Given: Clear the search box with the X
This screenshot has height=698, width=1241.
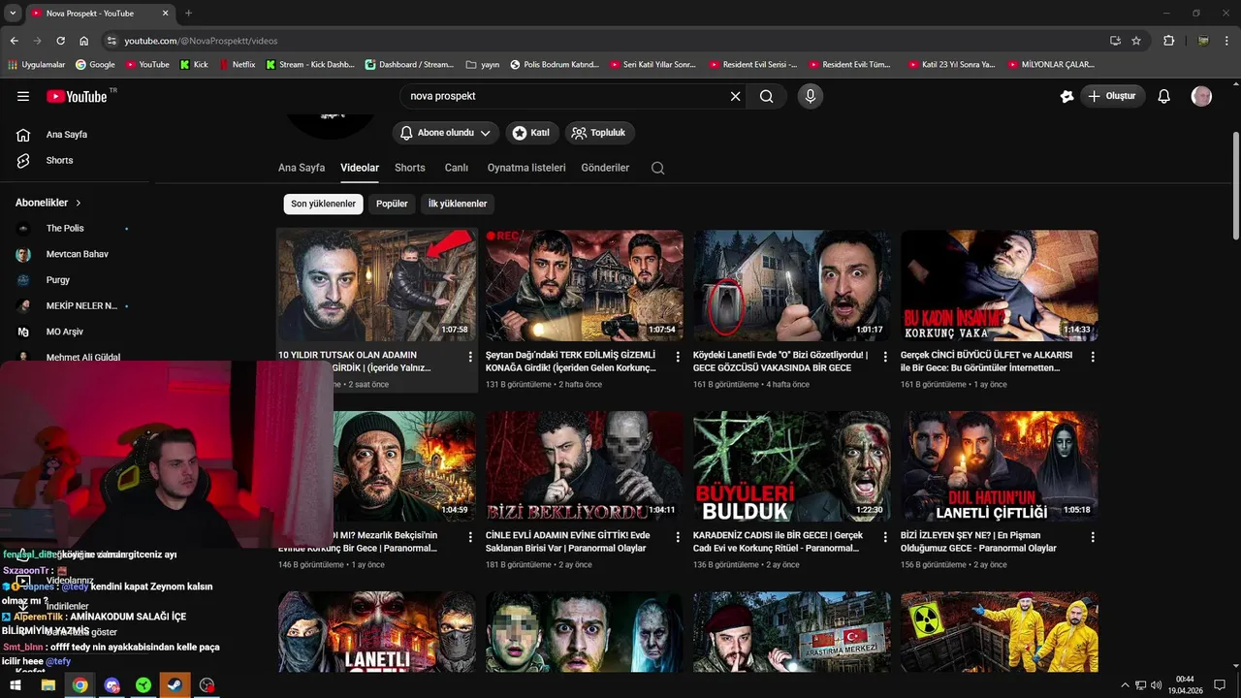Looking at the screenshot, I should point(735,96).
